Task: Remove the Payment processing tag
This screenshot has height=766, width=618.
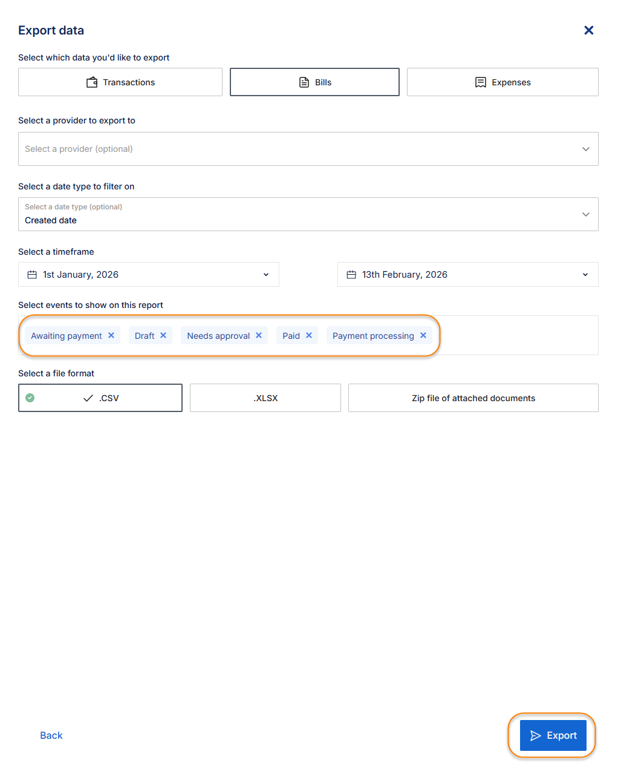Action: coord(423,335)
